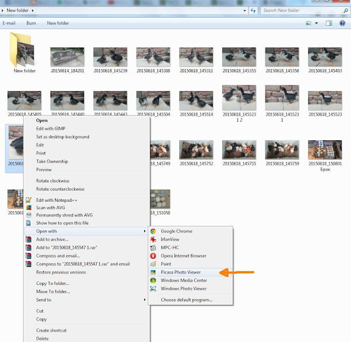Click the AVG shredder icon
351x342 pixels.
pyautogui.click(x=29, y=215)
